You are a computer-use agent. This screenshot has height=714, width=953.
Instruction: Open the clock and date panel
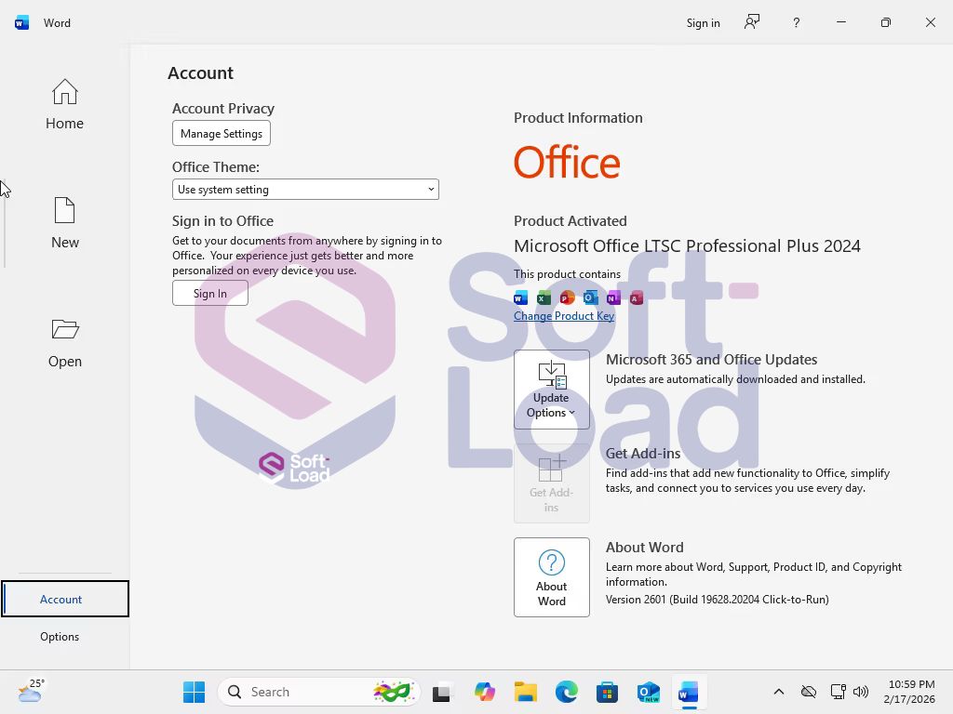point(910,692)
